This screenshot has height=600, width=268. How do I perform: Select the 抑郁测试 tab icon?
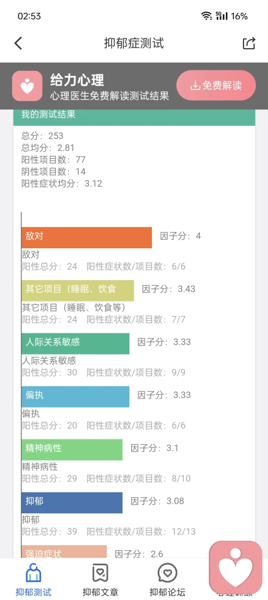[33, 573]
